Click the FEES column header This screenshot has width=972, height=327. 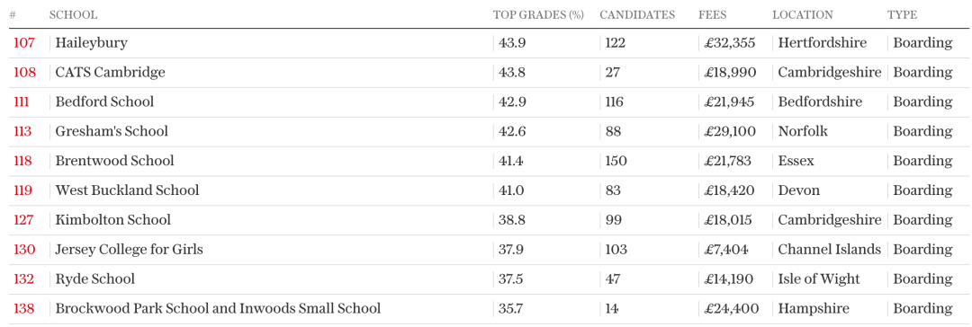click(712, 15)
